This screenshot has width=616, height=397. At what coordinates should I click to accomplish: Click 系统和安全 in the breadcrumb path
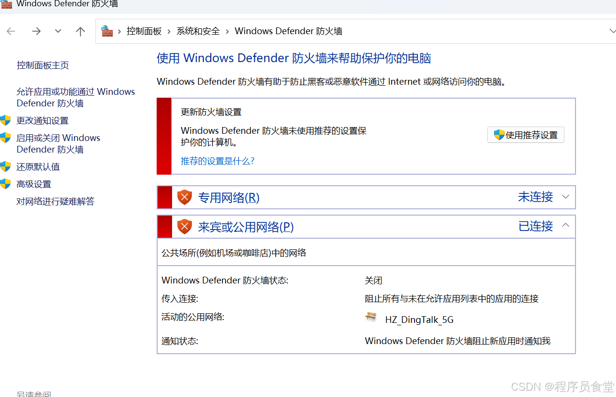(198, 31)
